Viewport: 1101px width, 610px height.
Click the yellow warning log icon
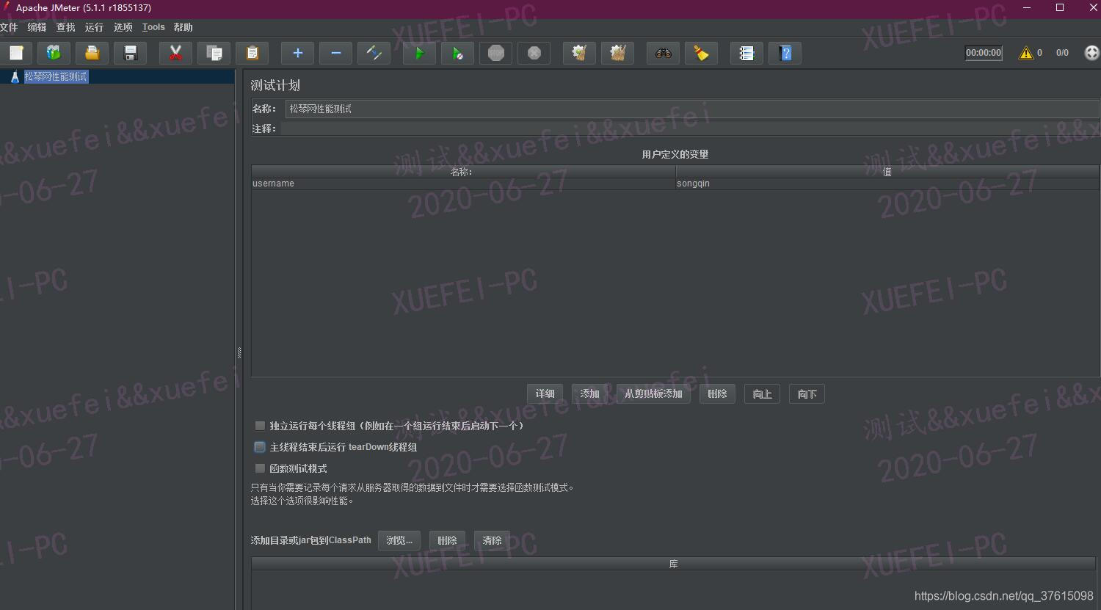pos(1025,53)
